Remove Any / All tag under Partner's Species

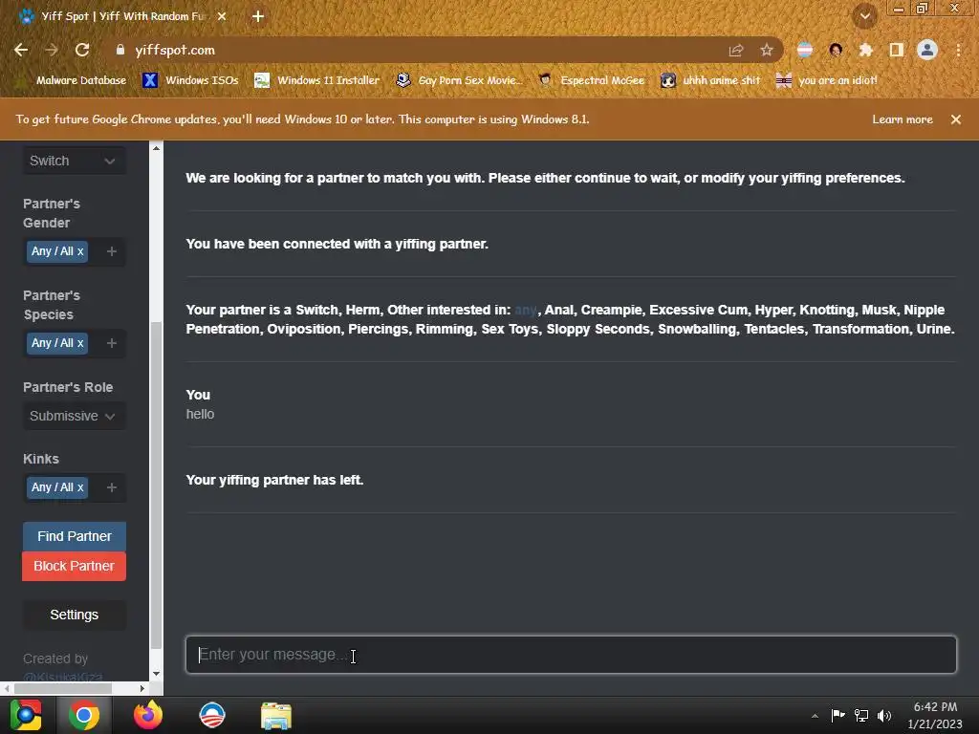(80, 343)
